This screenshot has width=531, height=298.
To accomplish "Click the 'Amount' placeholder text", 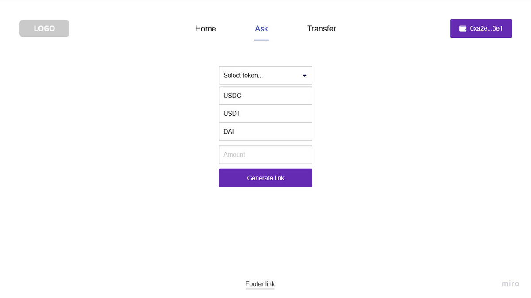I will pos(234,155).
